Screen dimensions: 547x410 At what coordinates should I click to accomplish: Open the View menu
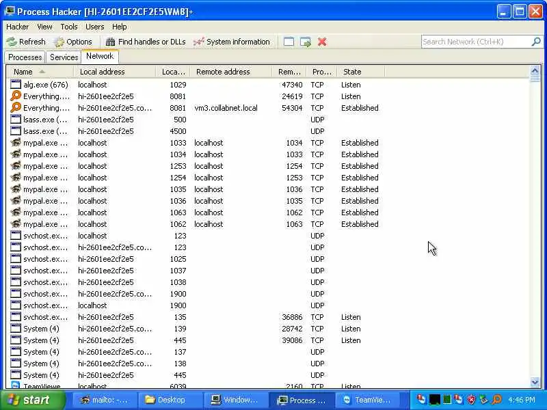click(44, 27)
